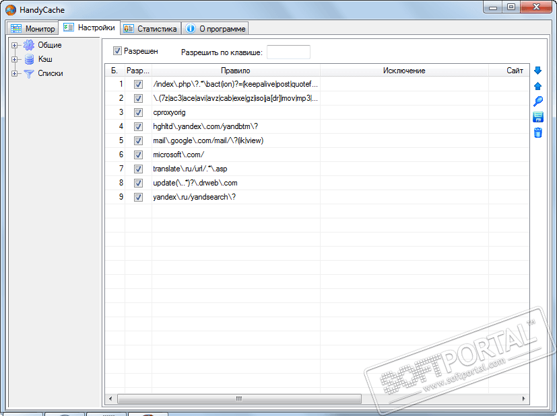Open the Статистика tab

tap(150, 29)
